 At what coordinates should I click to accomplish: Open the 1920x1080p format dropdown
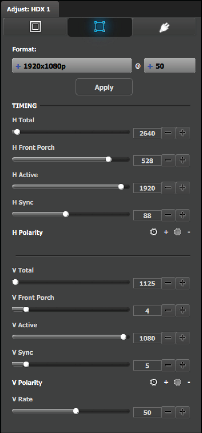(x=72, y=66)
